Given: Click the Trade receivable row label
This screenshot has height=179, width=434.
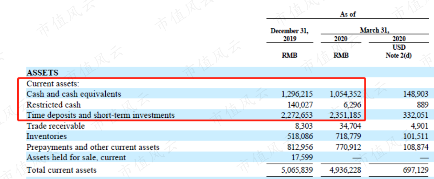Looking at the screenshot, I should coord(56,126).
